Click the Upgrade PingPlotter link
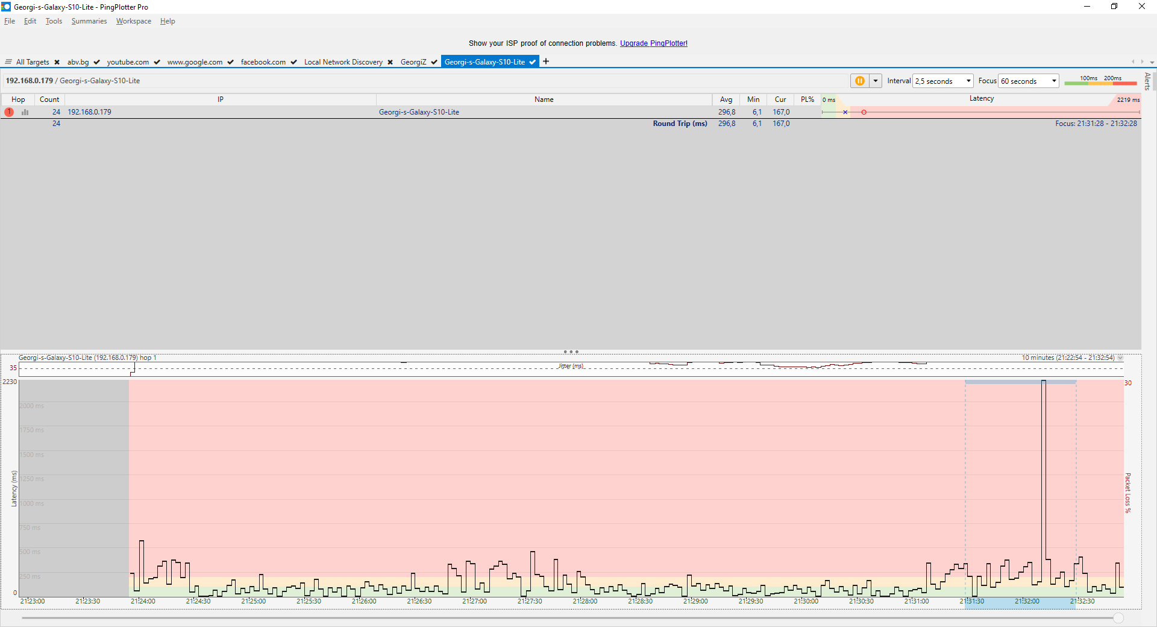 (x=653, y=43)
